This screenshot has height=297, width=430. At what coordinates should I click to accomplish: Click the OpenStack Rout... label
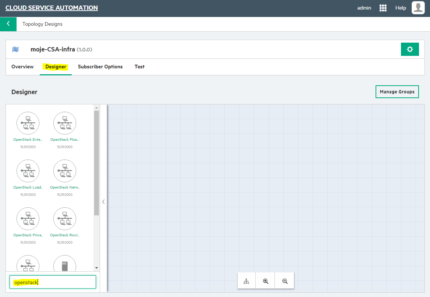click(x=65, y=235)
